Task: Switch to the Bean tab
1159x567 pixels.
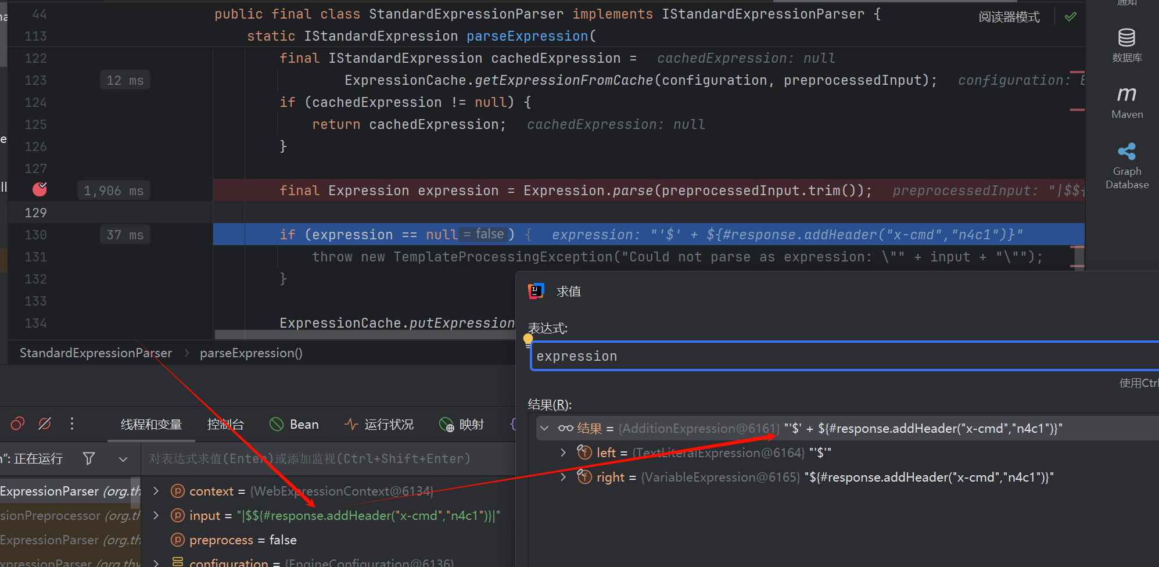Action: tap(295, 425)
